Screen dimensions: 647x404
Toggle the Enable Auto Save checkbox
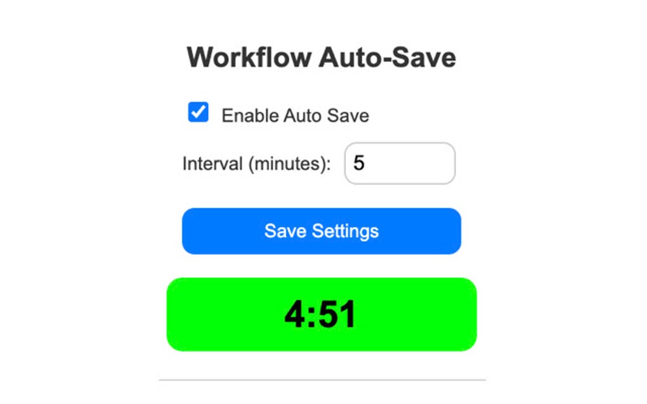197,113
